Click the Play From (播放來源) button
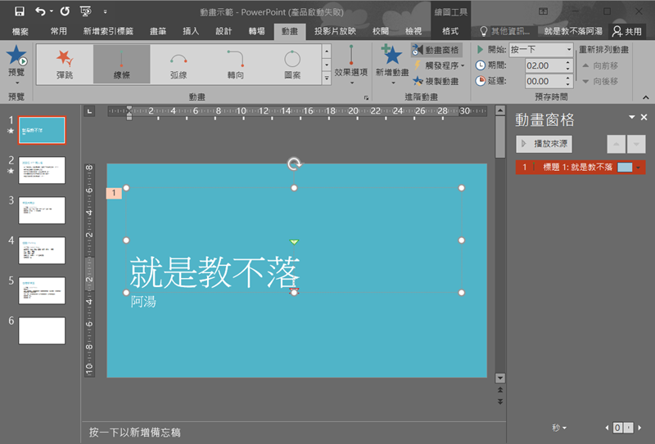Viewport: 655px width, 444px height. point(544,144)
